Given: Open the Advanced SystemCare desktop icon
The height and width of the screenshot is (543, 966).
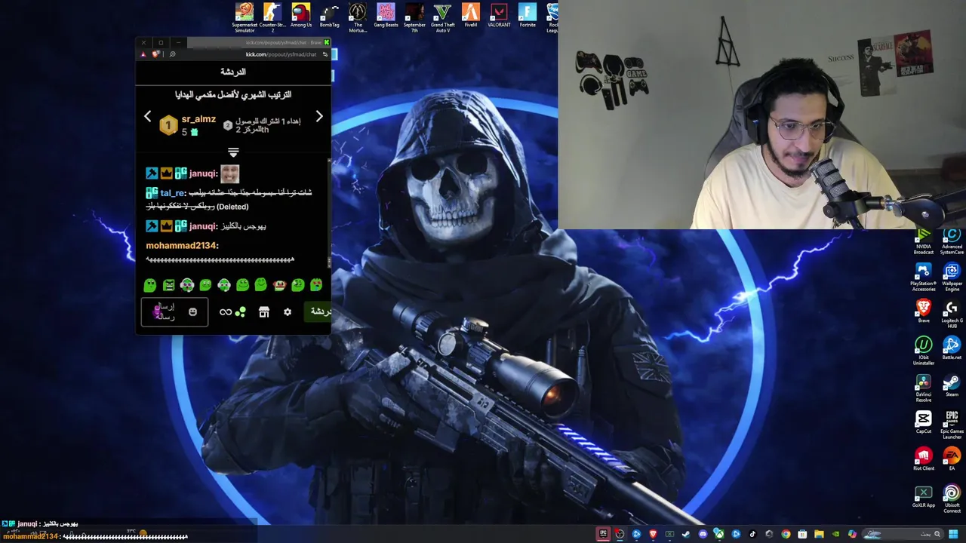Looking at the screenshot, I should click(952, 242).
